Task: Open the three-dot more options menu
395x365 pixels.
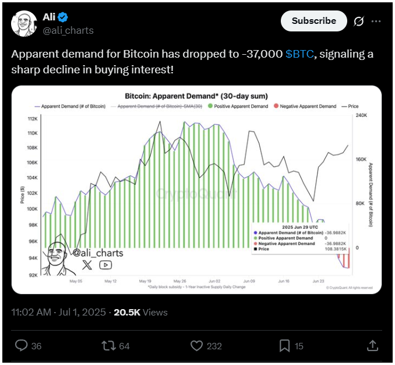Action: coord(376,21)
